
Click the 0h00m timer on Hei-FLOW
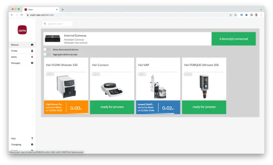point(76,108)
